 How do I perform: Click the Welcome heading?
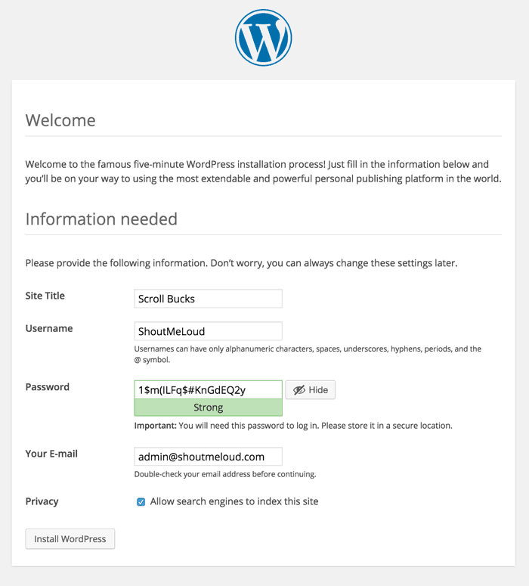pos(60,120)
